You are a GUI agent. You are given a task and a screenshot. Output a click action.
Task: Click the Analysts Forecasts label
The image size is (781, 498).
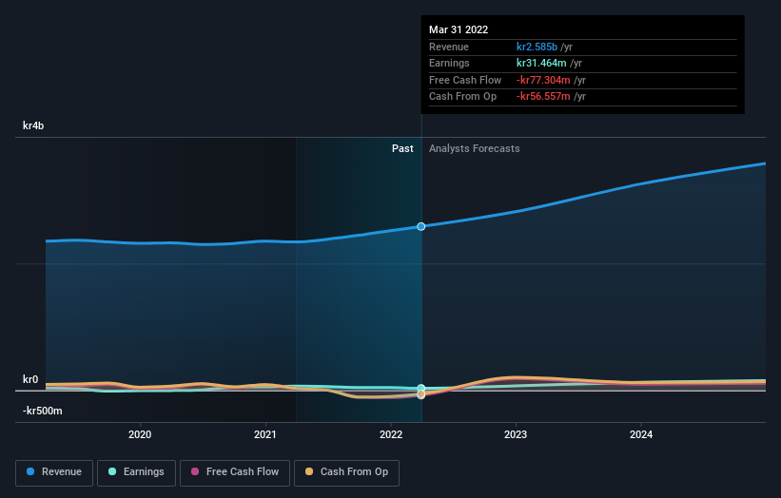[x=474, y=148]
